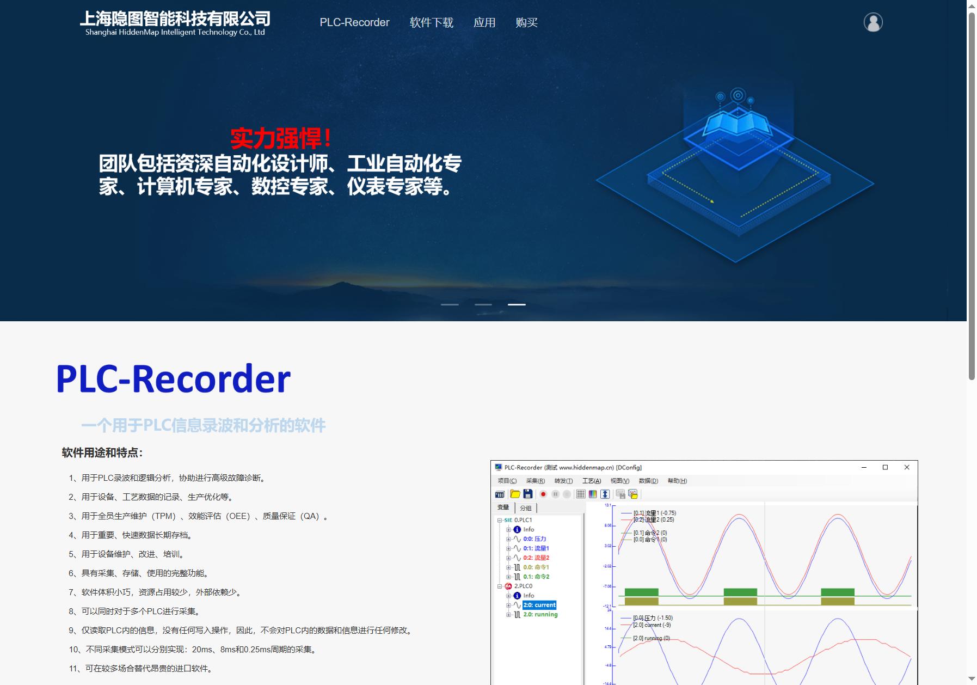Open the 购买 navigation link
The image size is (977, 685).
pyautogui.click(x=527, y=22)
